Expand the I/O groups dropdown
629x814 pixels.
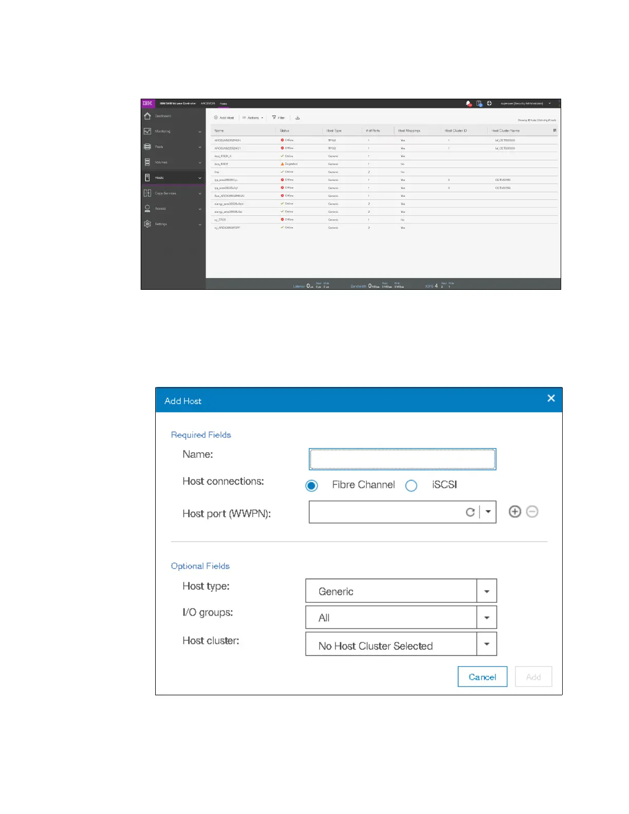486,618
